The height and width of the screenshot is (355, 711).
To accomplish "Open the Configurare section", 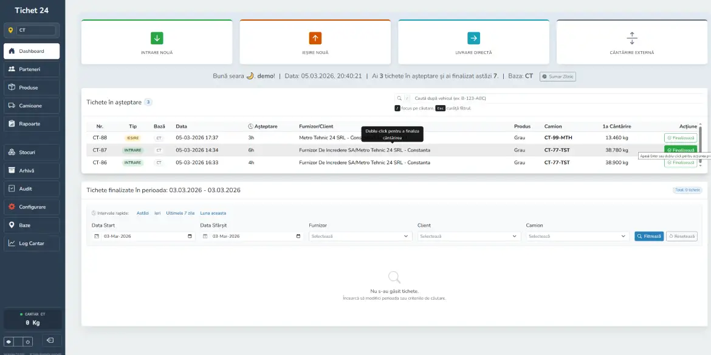I will 32,207.
